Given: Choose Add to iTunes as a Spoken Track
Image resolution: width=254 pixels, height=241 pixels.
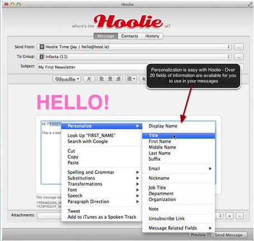Looking at the screenshot, I should coord(102,217).
